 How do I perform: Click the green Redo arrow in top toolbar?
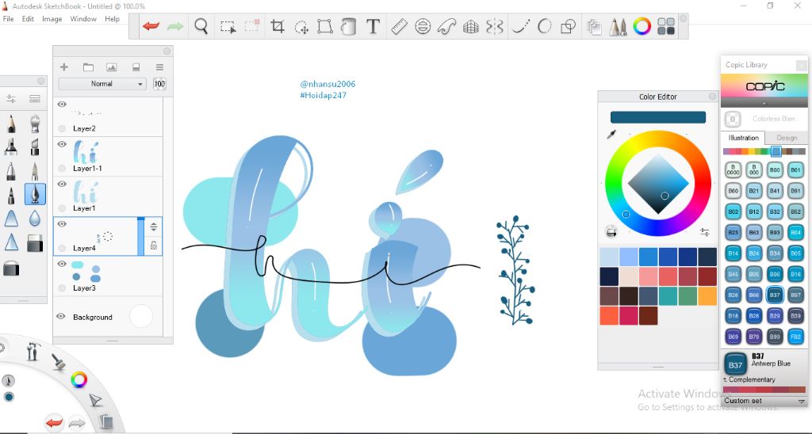[175, 26]
